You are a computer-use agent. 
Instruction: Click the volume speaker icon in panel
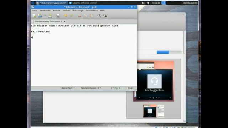pos(143,3)
